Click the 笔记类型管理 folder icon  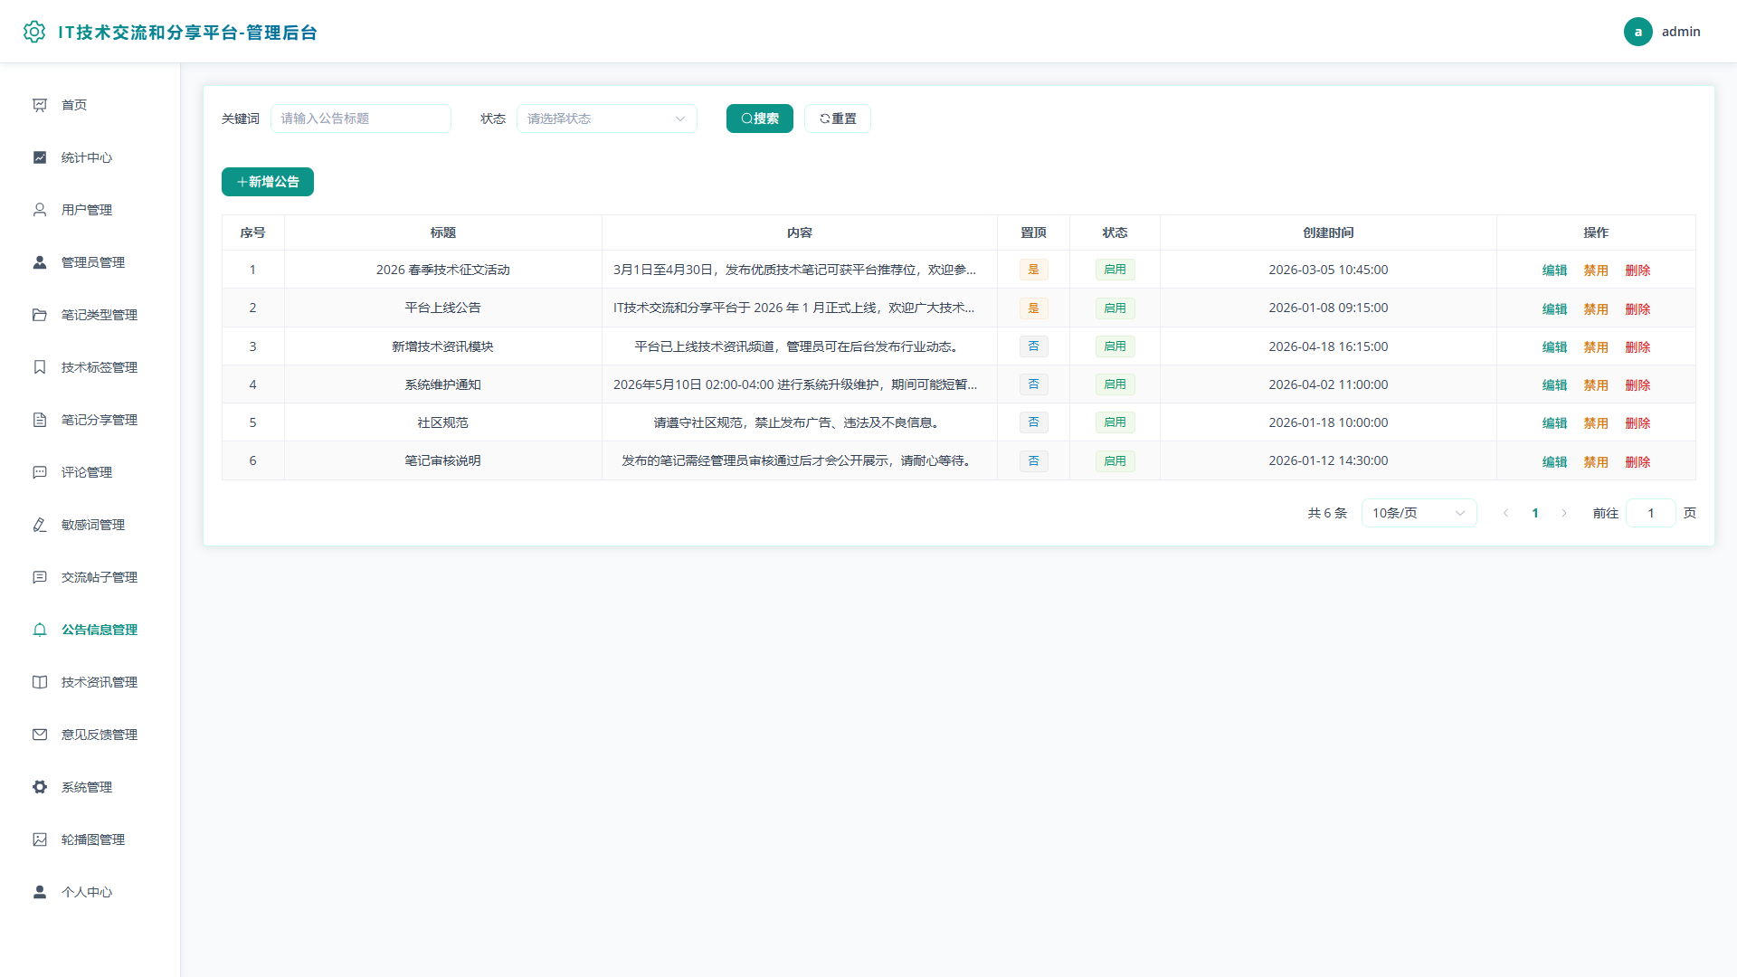[40, 315]
